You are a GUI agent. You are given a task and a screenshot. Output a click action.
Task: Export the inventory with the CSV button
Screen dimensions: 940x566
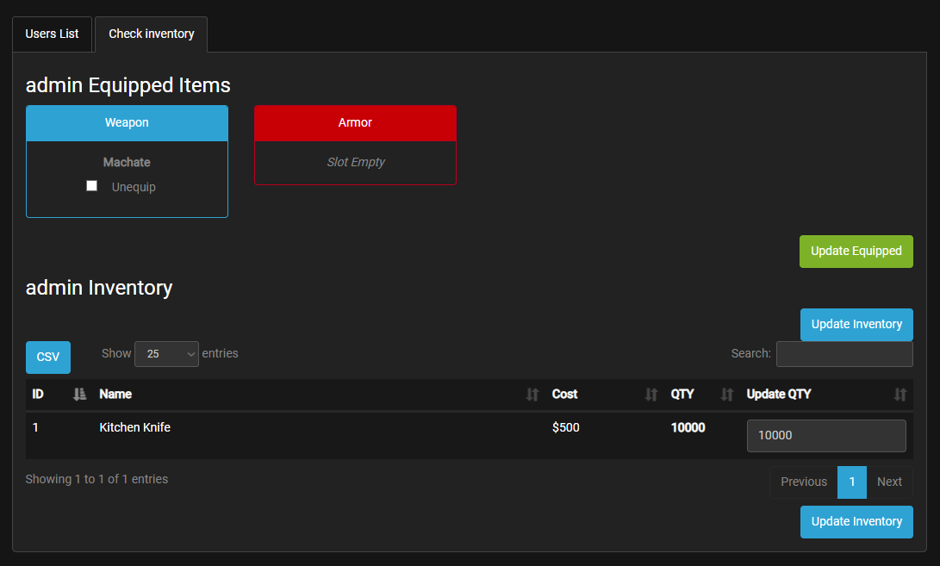click(x=48, y=357)
